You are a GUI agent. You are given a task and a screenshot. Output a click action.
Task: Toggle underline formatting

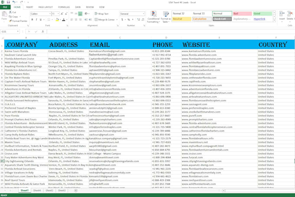point(40,19)
